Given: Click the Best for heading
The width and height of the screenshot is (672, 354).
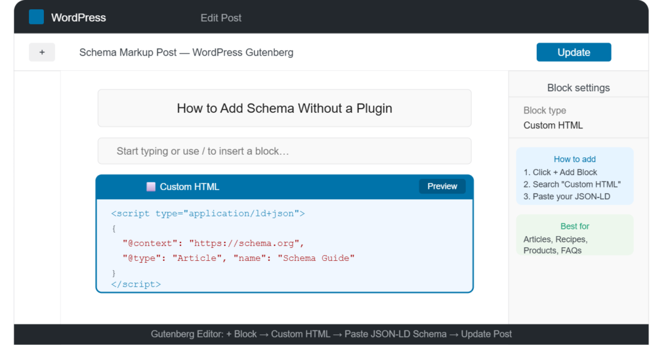Looking at the screenshot, I should click(x=574, y=226).
